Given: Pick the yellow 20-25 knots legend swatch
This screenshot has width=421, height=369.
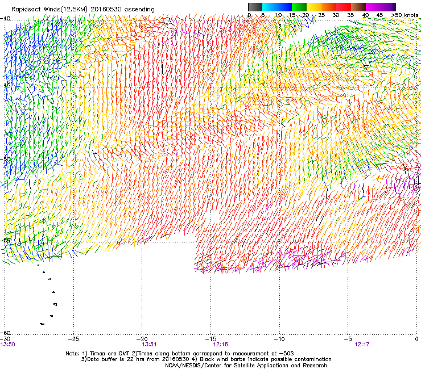Looking at the screenshot, I should (314, 7).
